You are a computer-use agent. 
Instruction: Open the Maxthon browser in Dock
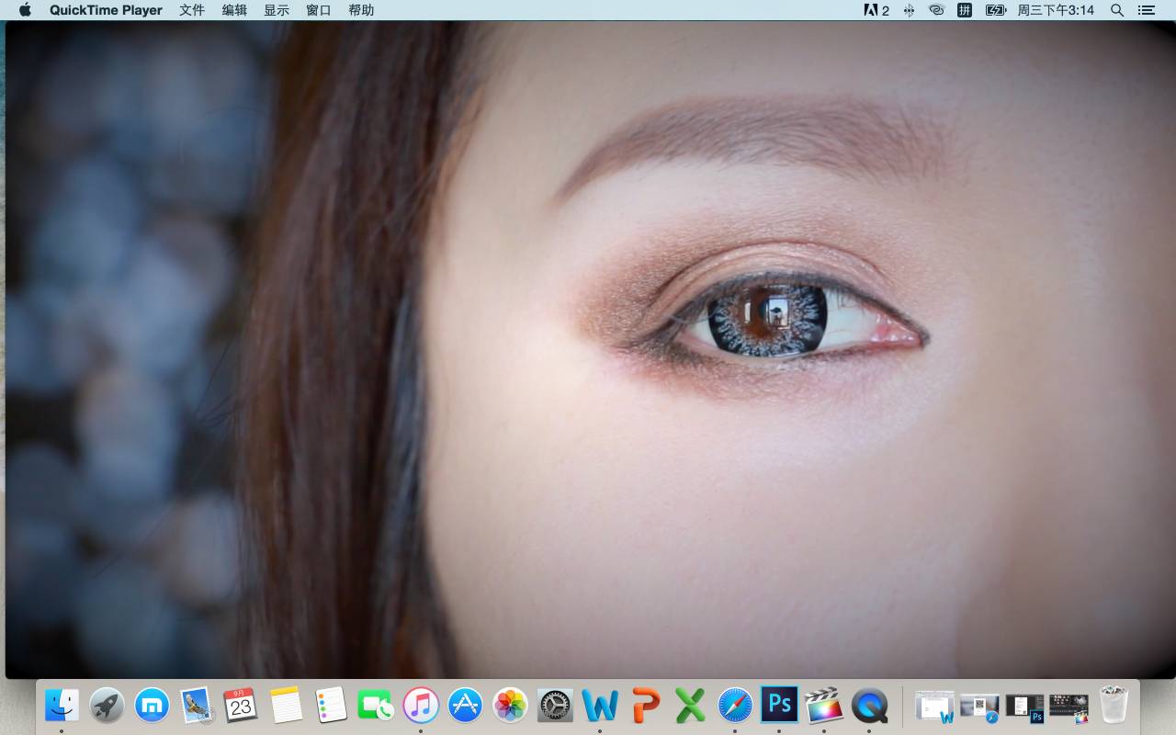(x=152, y=706)
